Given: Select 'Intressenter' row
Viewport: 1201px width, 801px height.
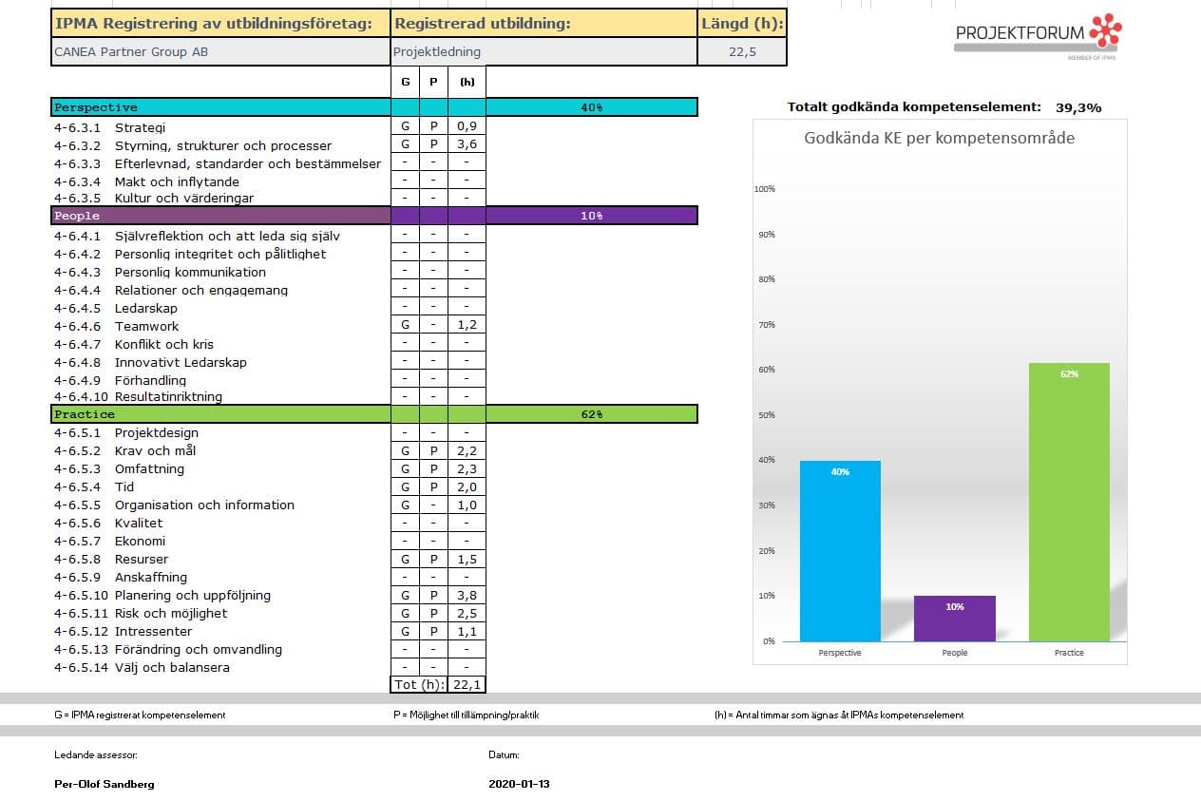Looking at the screenshot, I should (153, 631).
